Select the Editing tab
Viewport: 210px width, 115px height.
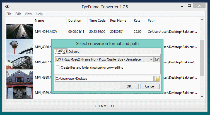click(x=61, y=51)
